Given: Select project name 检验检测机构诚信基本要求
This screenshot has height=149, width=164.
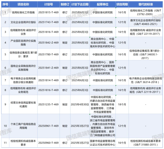Looking at the screenshot, I should coord(23,143).
